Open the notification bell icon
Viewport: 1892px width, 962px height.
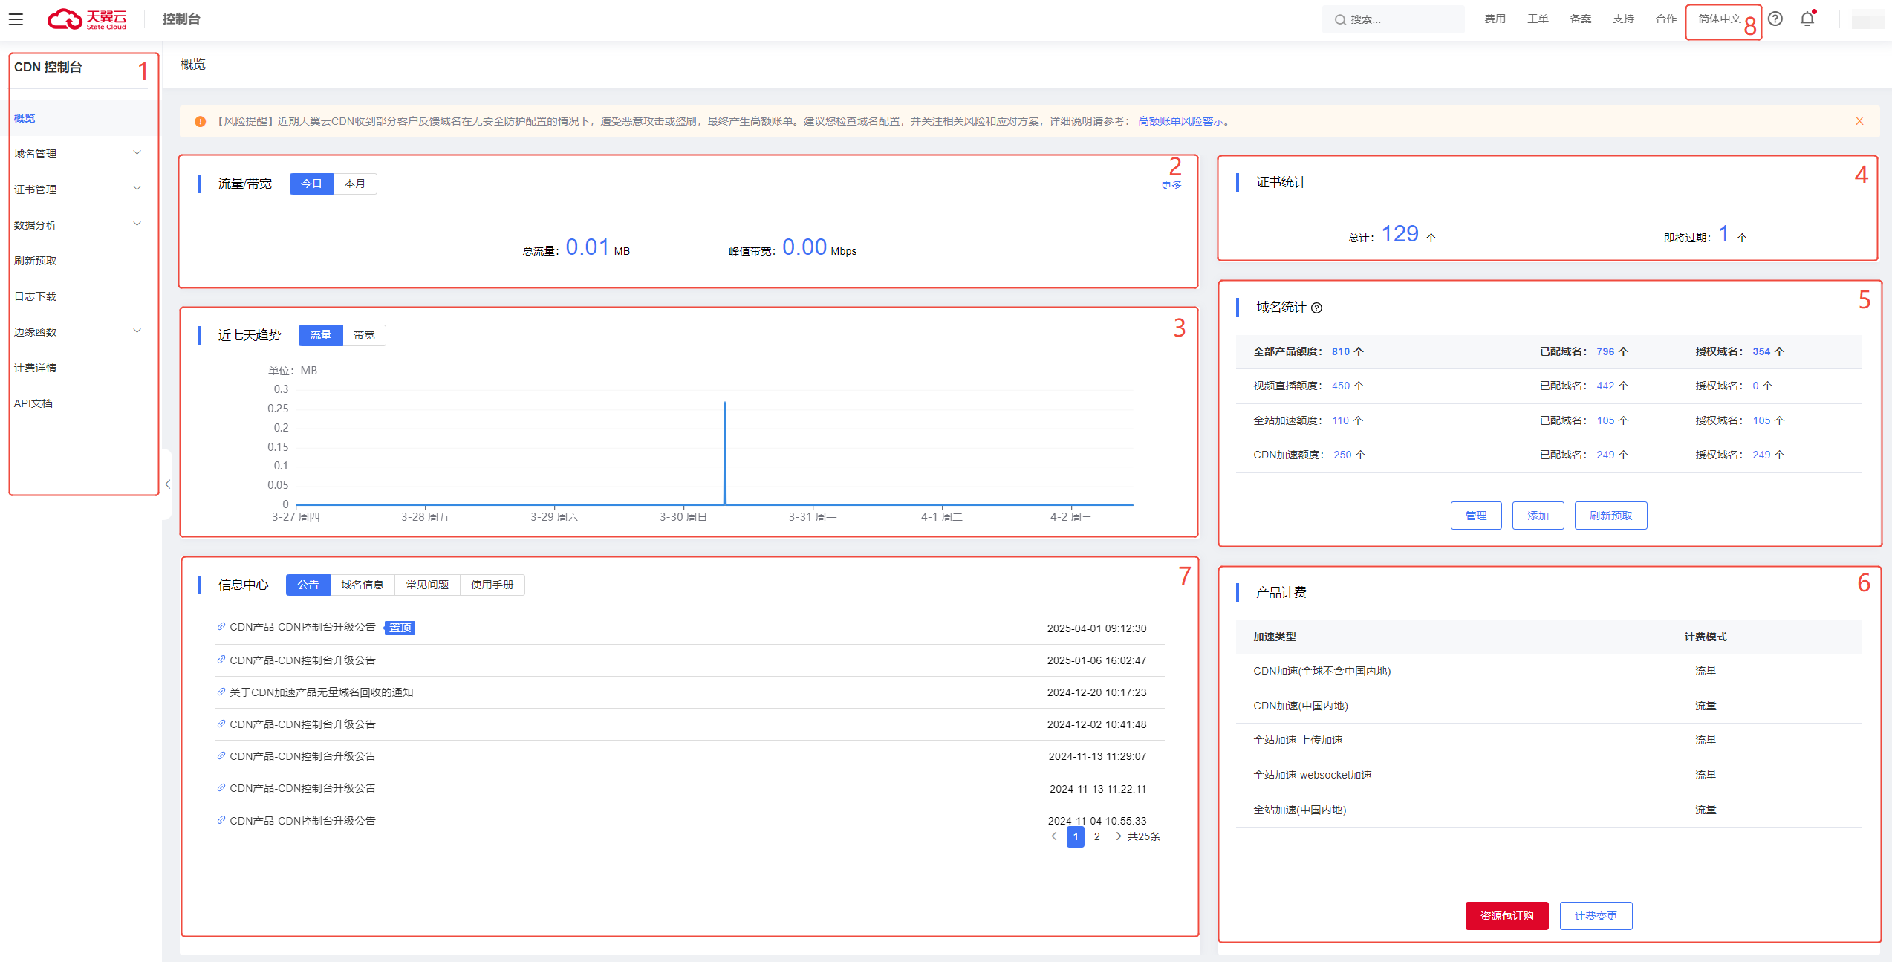point(1807,19)
